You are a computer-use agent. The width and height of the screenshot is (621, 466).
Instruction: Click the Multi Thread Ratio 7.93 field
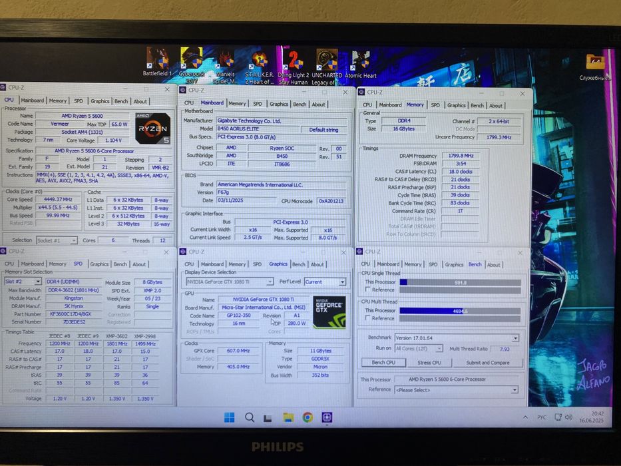tap(505, 349)
